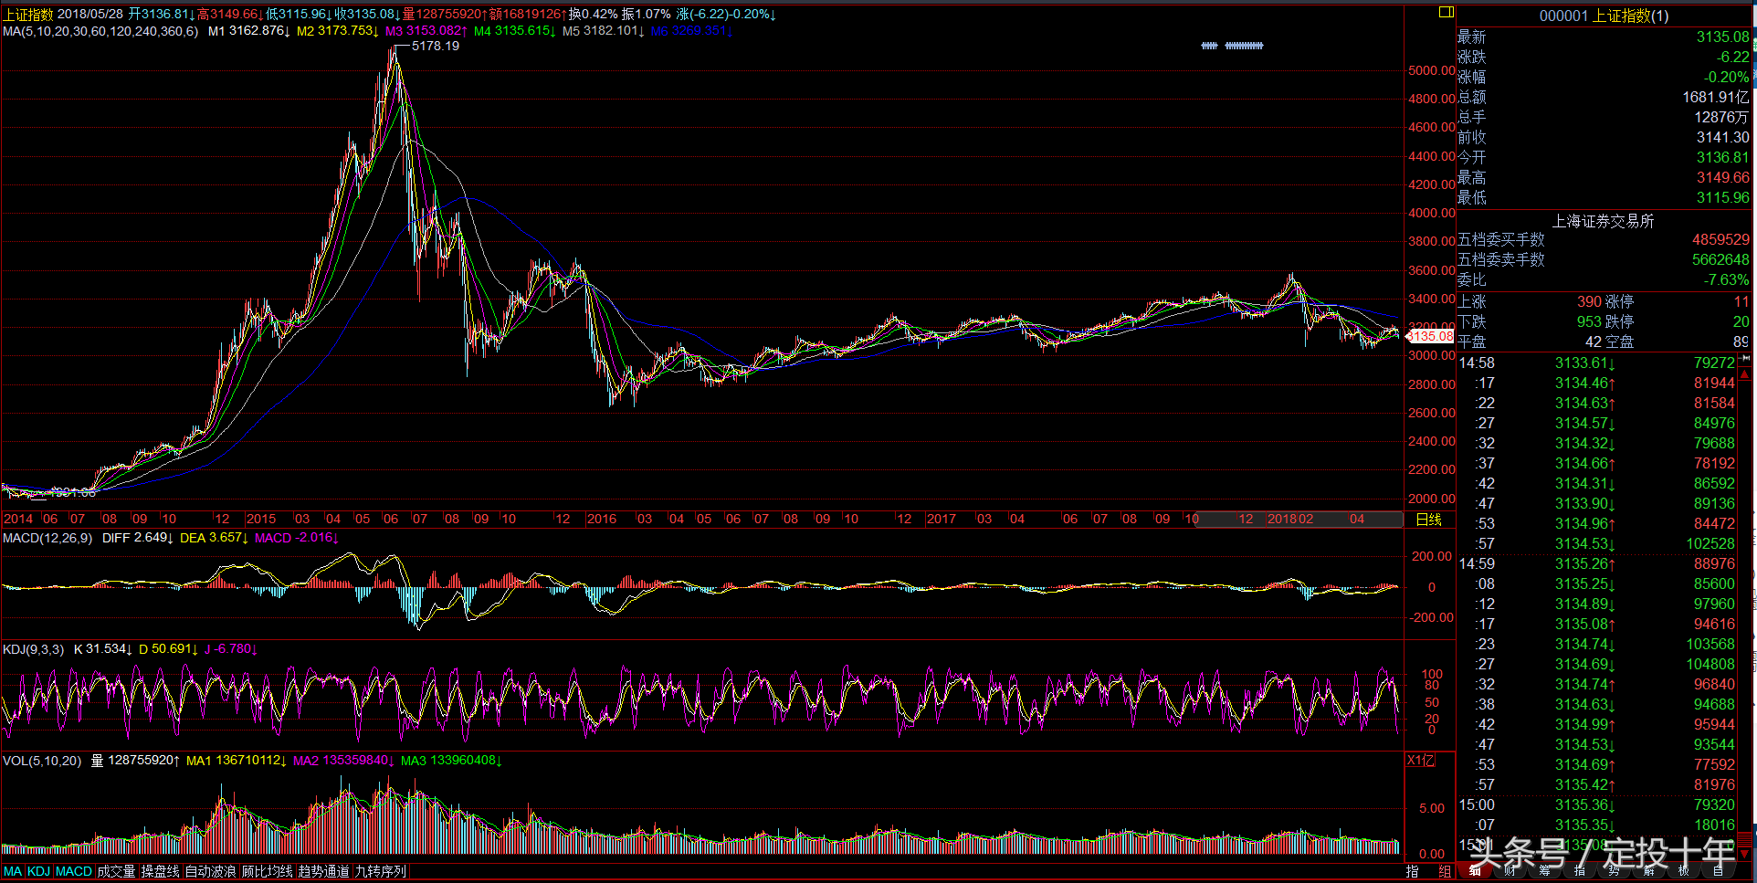Image resolution: width=1757 pixels, height=883 pixels.
Task: Click the DIFF 2.649 value label
Action: pyautogui.click(x=137, y=538)
